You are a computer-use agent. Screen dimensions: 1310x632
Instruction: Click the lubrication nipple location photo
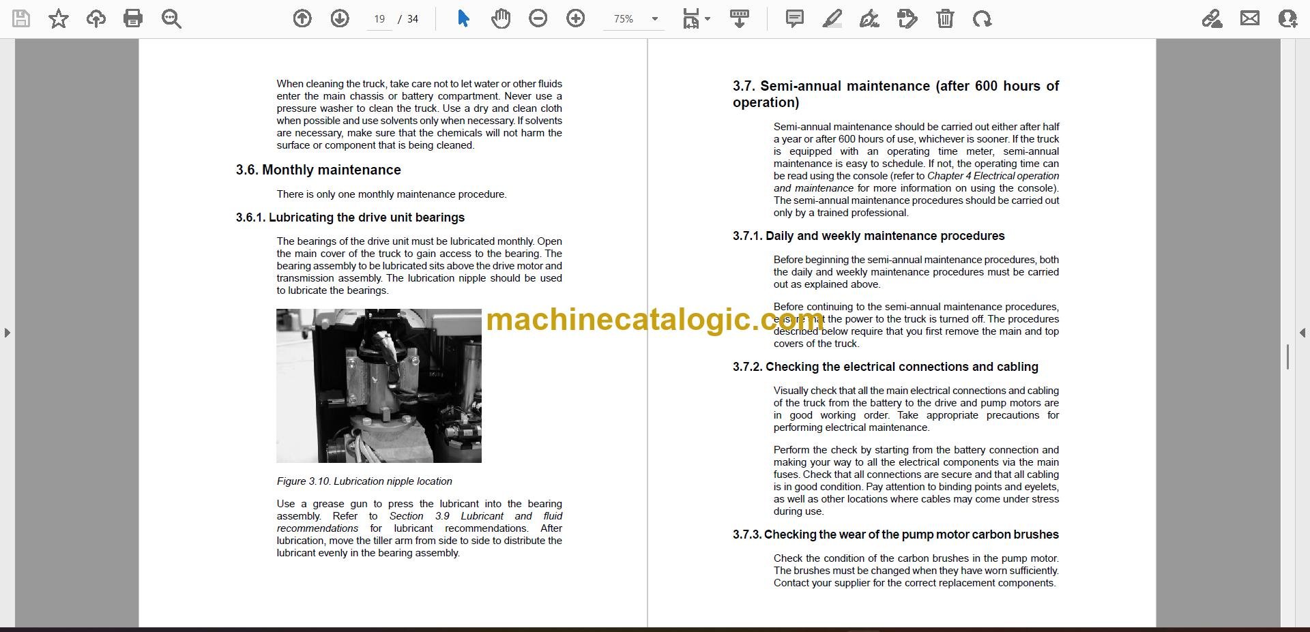pyautogui.click(x=379, y=386)
